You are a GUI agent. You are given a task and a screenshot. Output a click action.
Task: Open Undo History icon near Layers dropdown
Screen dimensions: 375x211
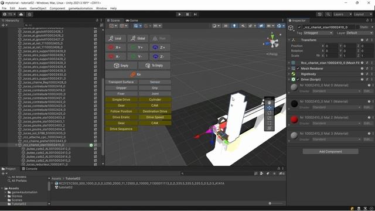pyautogui.click(x=320, y=14)
